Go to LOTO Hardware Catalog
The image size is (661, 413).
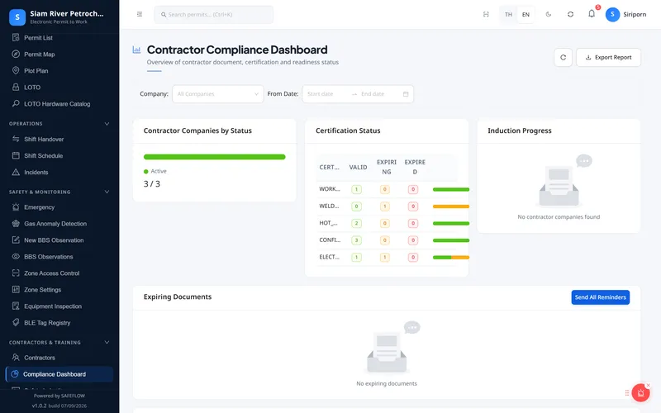pos(59,104)
